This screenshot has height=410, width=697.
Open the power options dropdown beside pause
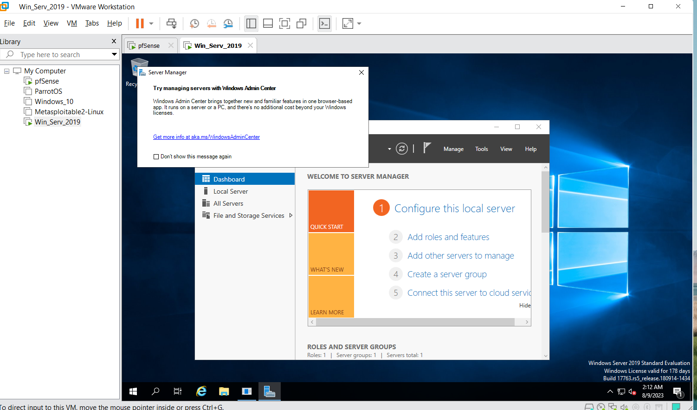pyautogui.click(x=151, y=23)
